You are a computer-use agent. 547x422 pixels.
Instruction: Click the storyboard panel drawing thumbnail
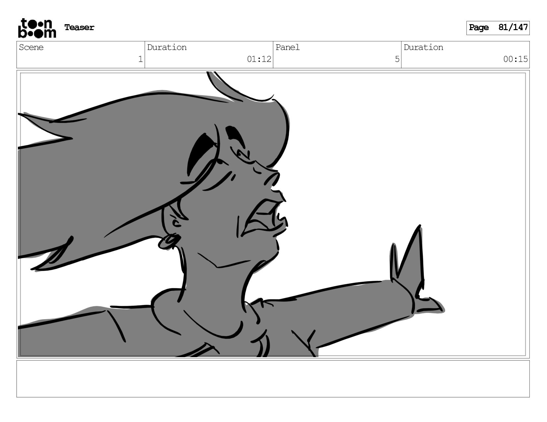pos(273,214)
